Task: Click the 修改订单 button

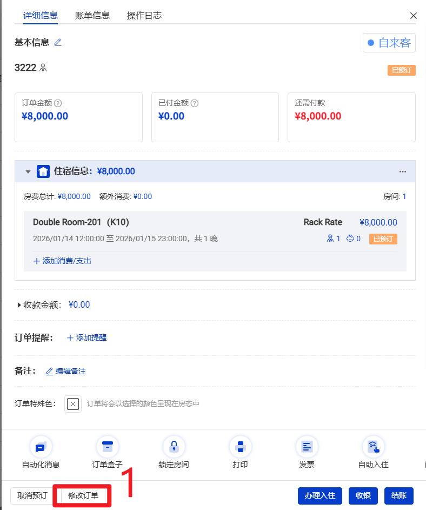Action: (83, 495)
